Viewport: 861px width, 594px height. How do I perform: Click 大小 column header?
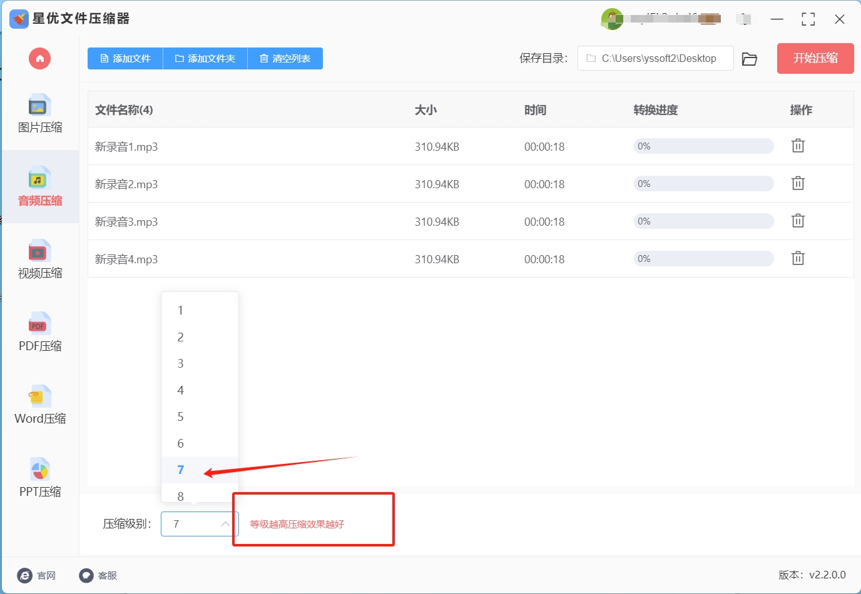[426, 110]
